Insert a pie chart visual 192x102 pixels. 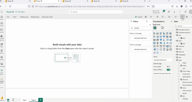pos(167,40)
